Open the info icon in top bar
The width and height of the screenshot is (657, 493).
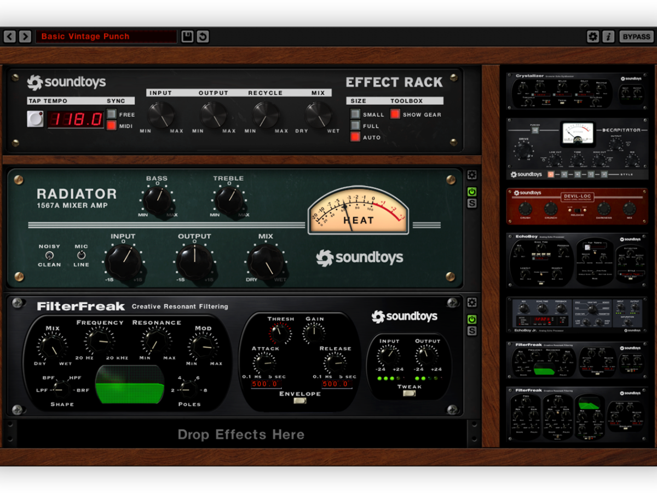pos(608,37)
